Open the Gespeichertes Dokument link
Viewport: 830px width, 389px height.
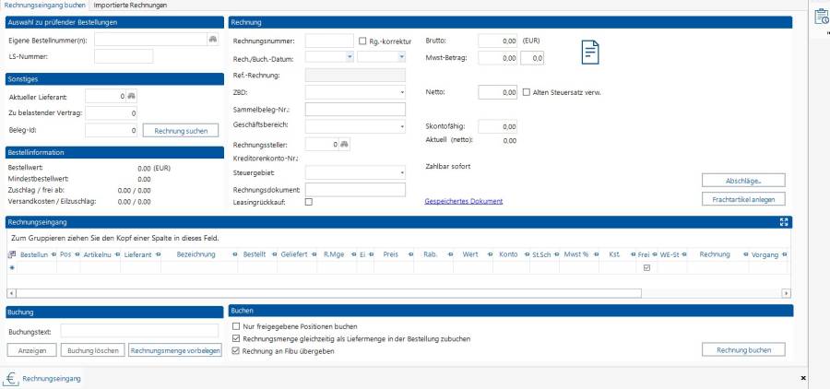463,200
